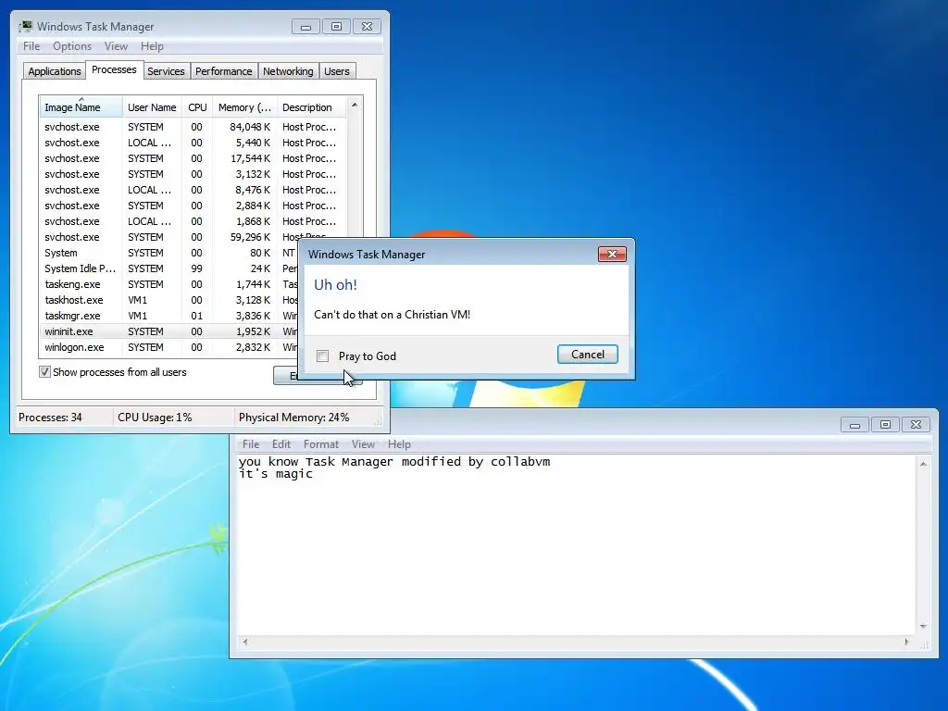Open Notepad Edit menu
The height and width of the screenshot is (711, 948).
pyautogui.click(x=281, y=444)
